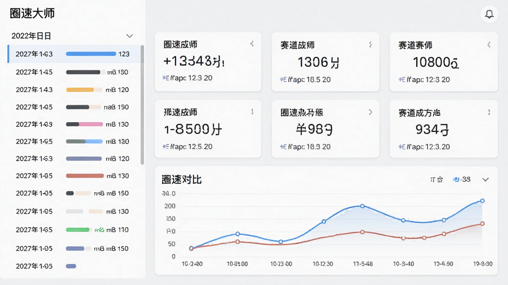The height and width of the screenshot is (285, 508).
Task: Click the 10800 value on the 赛道赛师 card
Action: [436, 62]
